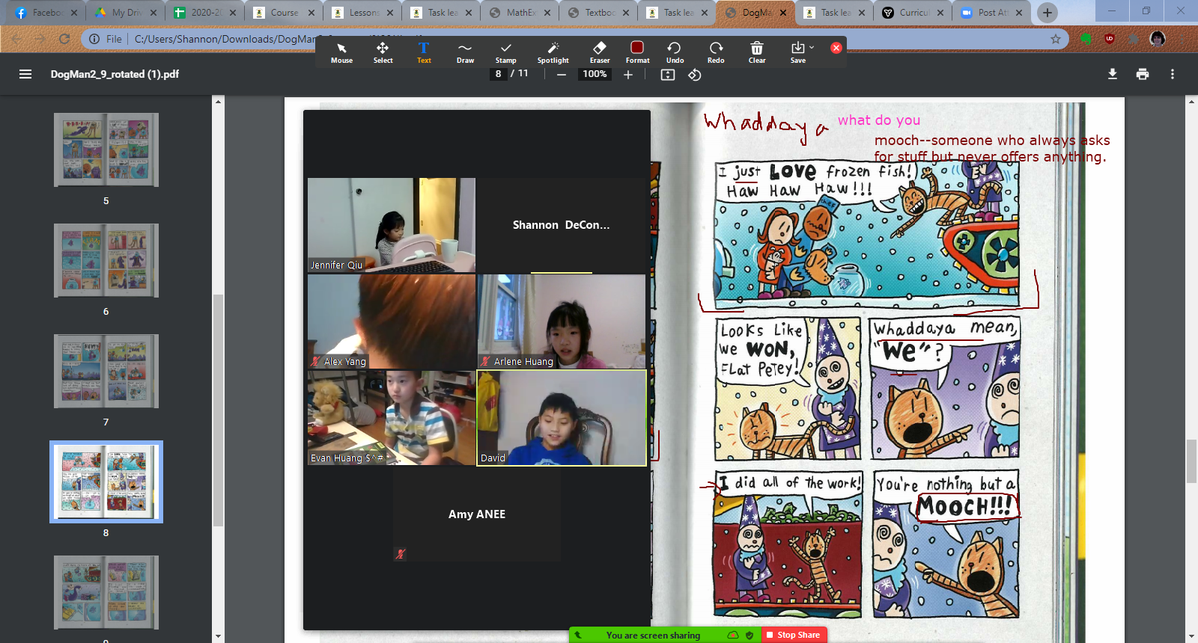Viewport: 1198px width, 643px height.
Task: Select Shannon DeCon participant tile
Action: point(562,225)
